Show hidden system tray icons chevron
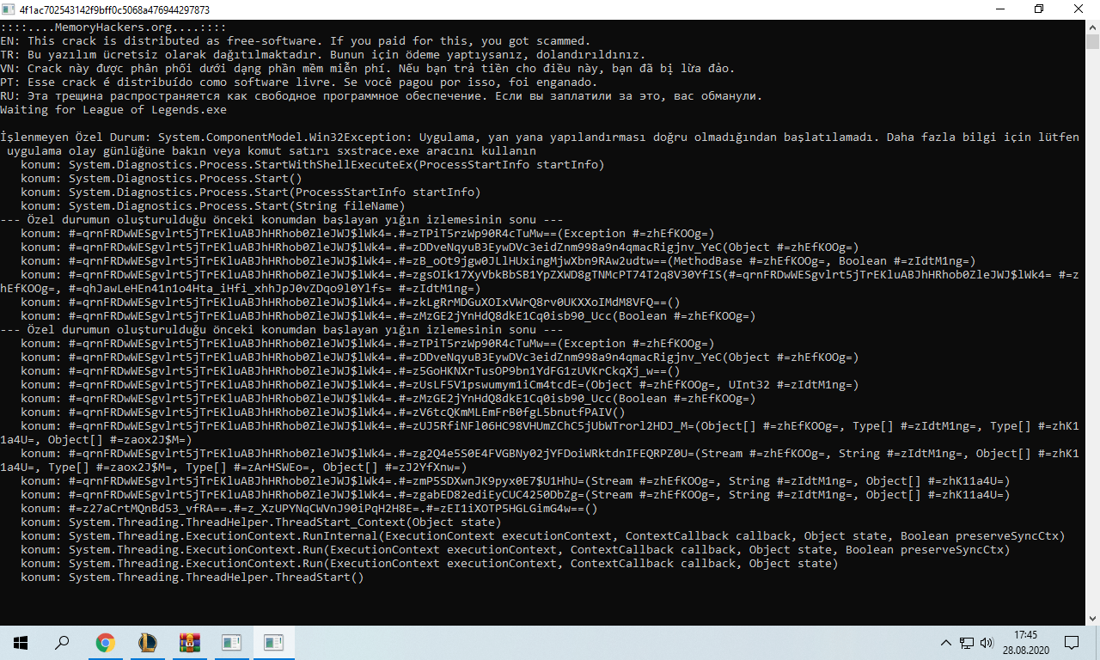This screenshot has height=660, width=1100. click(947, 643)
